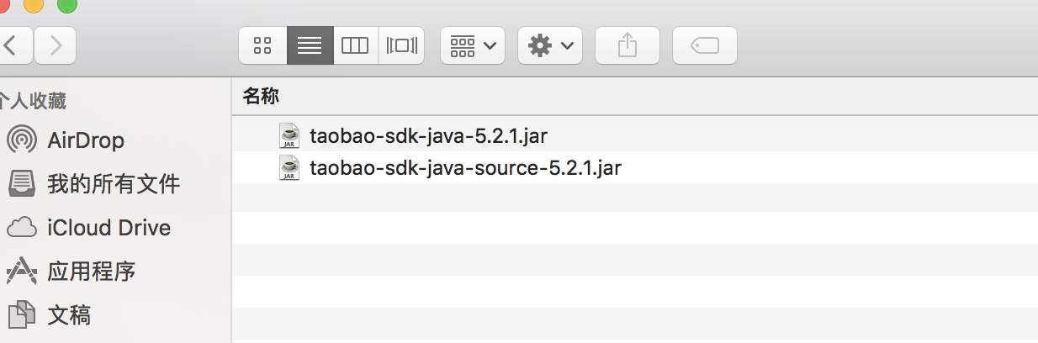Select taobao-sdk-java-5.2.1.jar file name
The image size is (1038, 343).
tap(429, 135)
